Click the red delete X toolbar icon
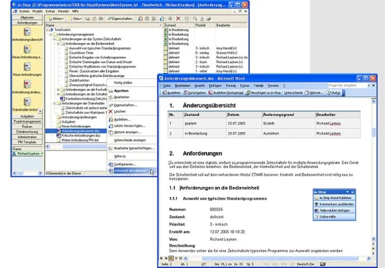The width and height of the screenshot is (385, 268). (178, 19)
